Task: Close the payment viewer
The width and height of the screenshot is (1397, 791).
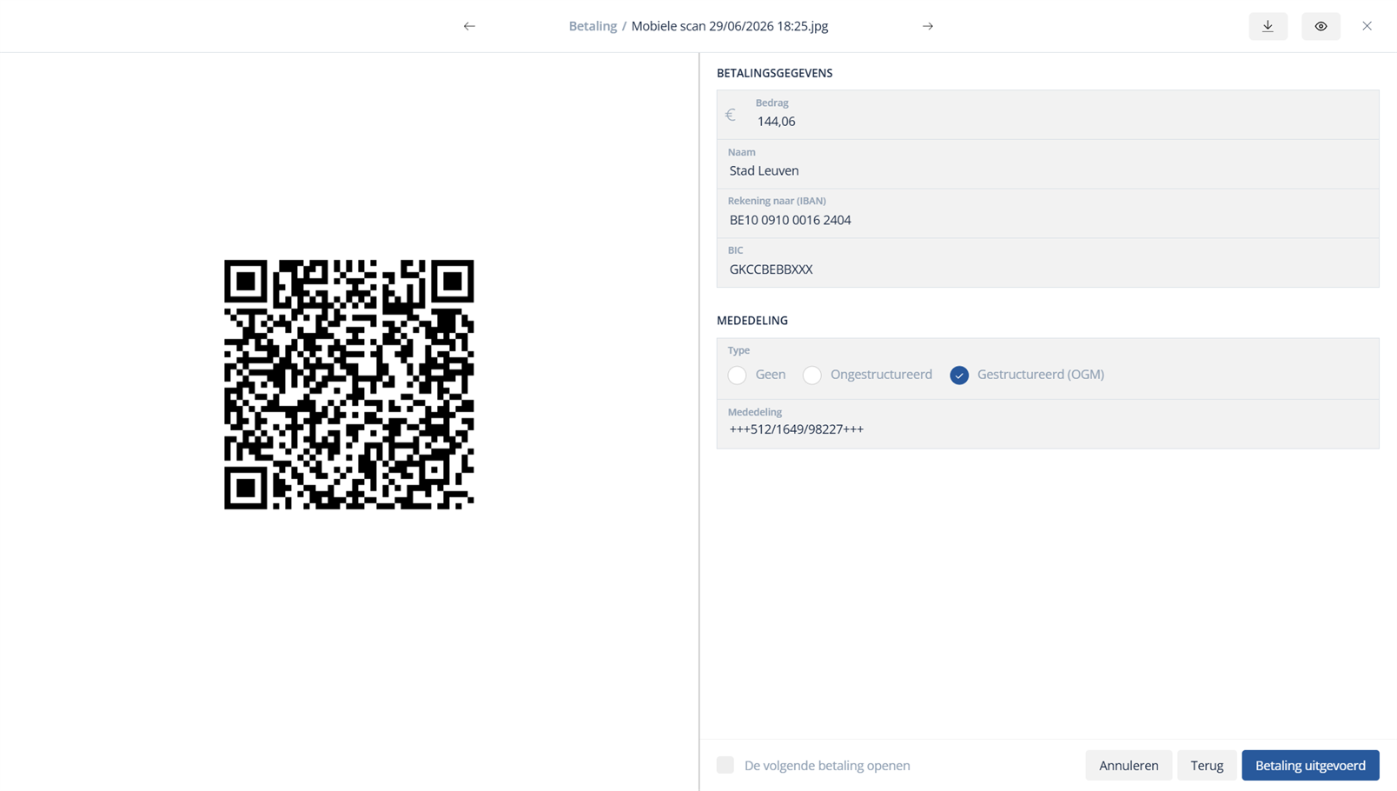Action: pyautogui.click(x=1367, y=26)
